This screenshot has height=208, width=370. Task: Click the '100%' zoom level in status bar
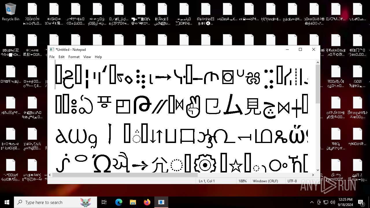[243, 181]
